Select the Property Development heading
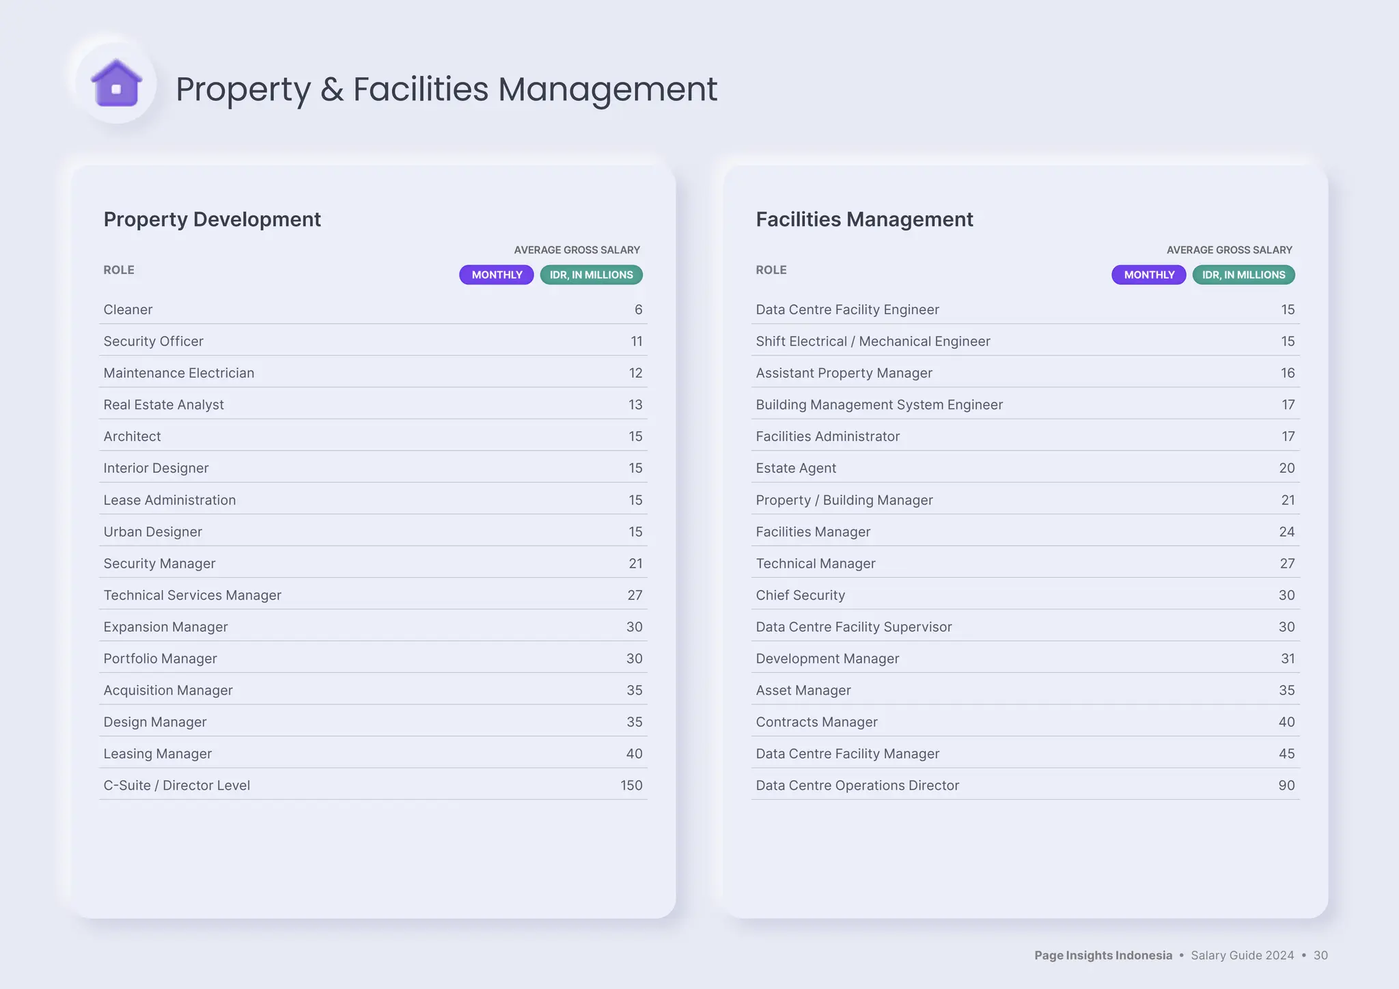The height and width of the screenshot is (989, 1399). 212,219
